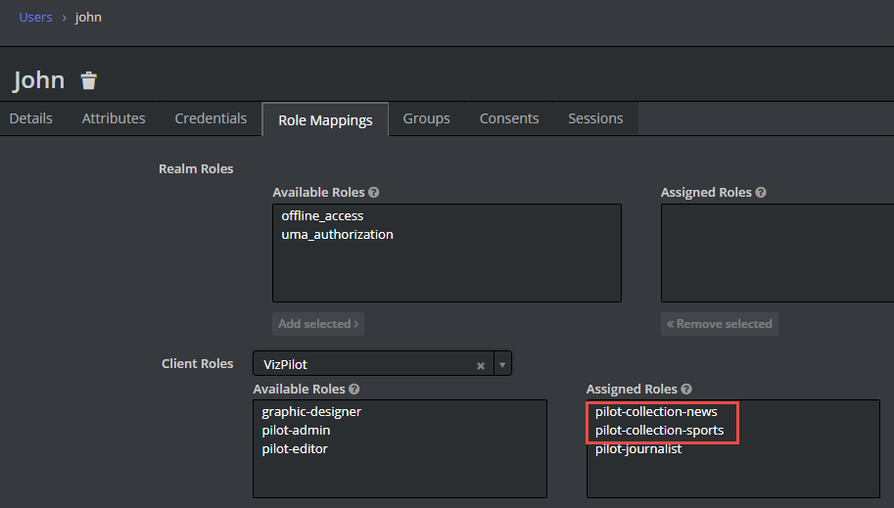The width and height of the screenshot is (894, 508).
Task: Click help icon beside Client Available Roles
Action: (353, 390)
